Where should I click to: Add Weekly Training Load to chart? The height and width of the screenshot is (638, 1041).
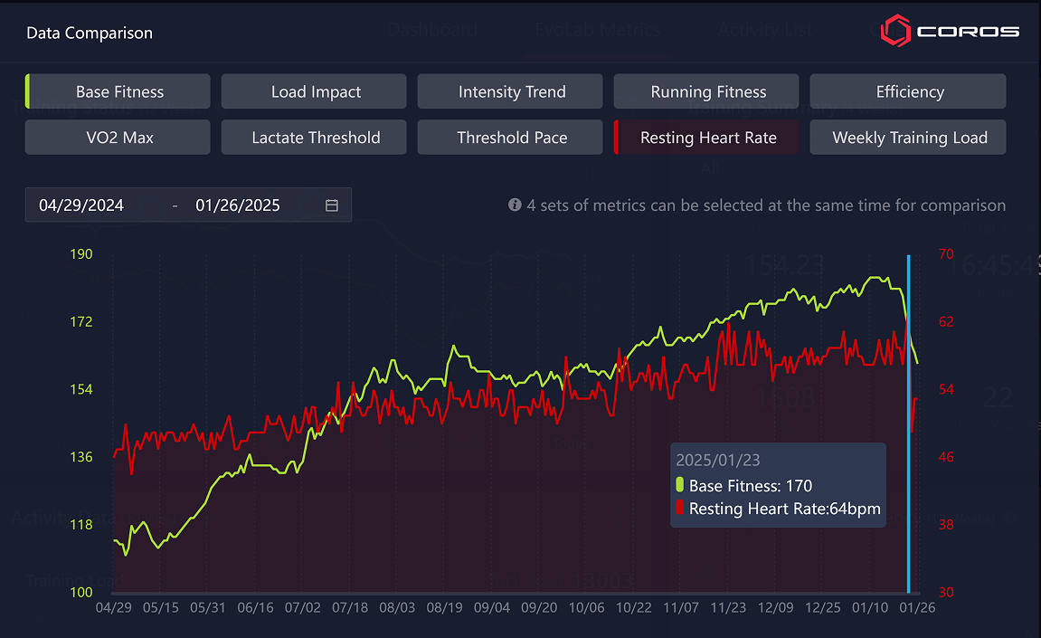click(909, 138)
